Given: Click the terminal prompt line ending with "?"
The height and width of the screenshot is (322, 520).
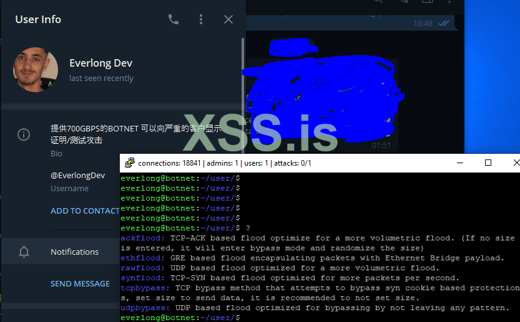Looking at the screenshot, I should point(185,228).
